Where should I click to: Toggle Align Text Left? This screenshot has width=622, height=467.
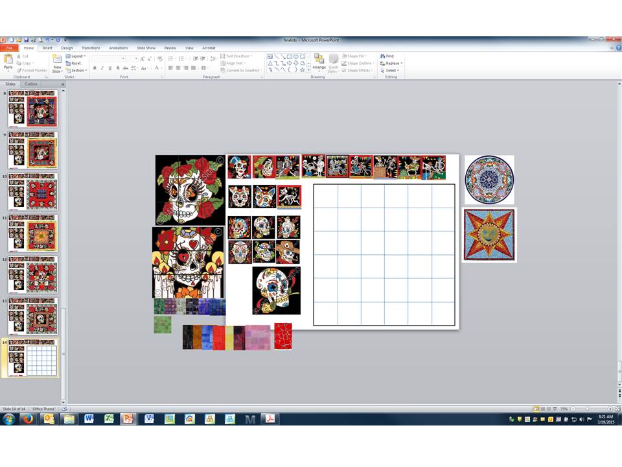[x=170, y=68]
